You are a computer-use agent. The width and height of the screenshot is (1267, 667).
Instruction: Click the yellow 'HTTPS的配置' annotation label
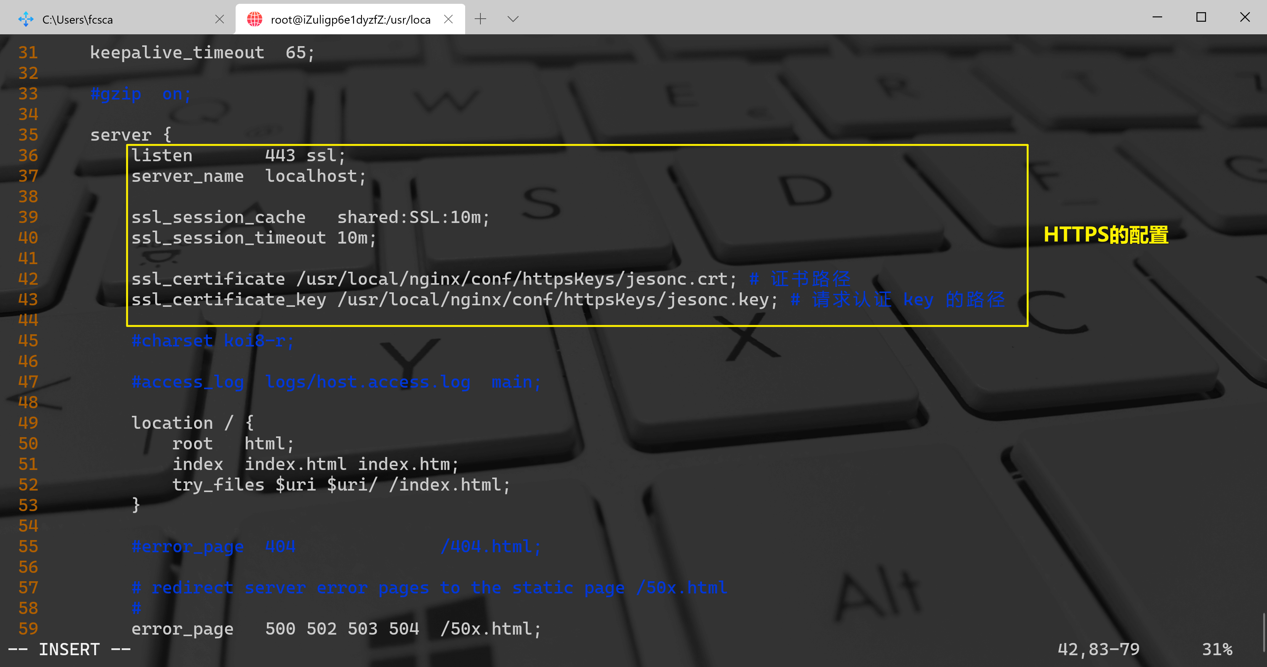pyautogui.click(x=1106, y=234)
